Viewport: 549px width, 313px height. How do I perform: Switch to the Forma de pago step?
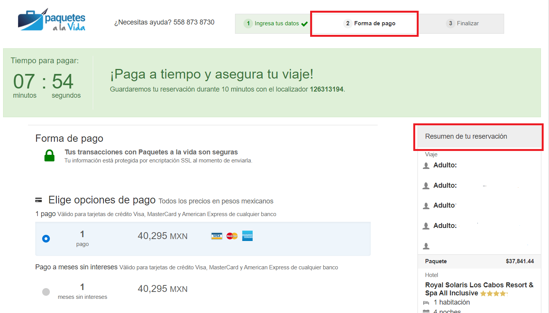364,24
